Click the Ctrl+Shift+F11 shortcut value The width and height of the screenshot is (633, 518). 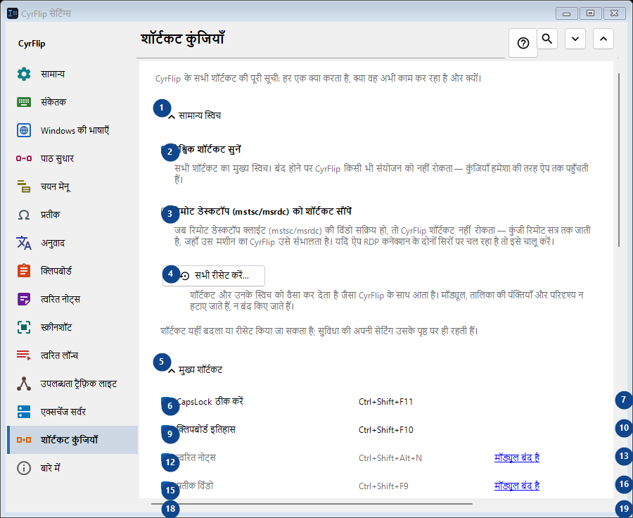tap(385, 402)
